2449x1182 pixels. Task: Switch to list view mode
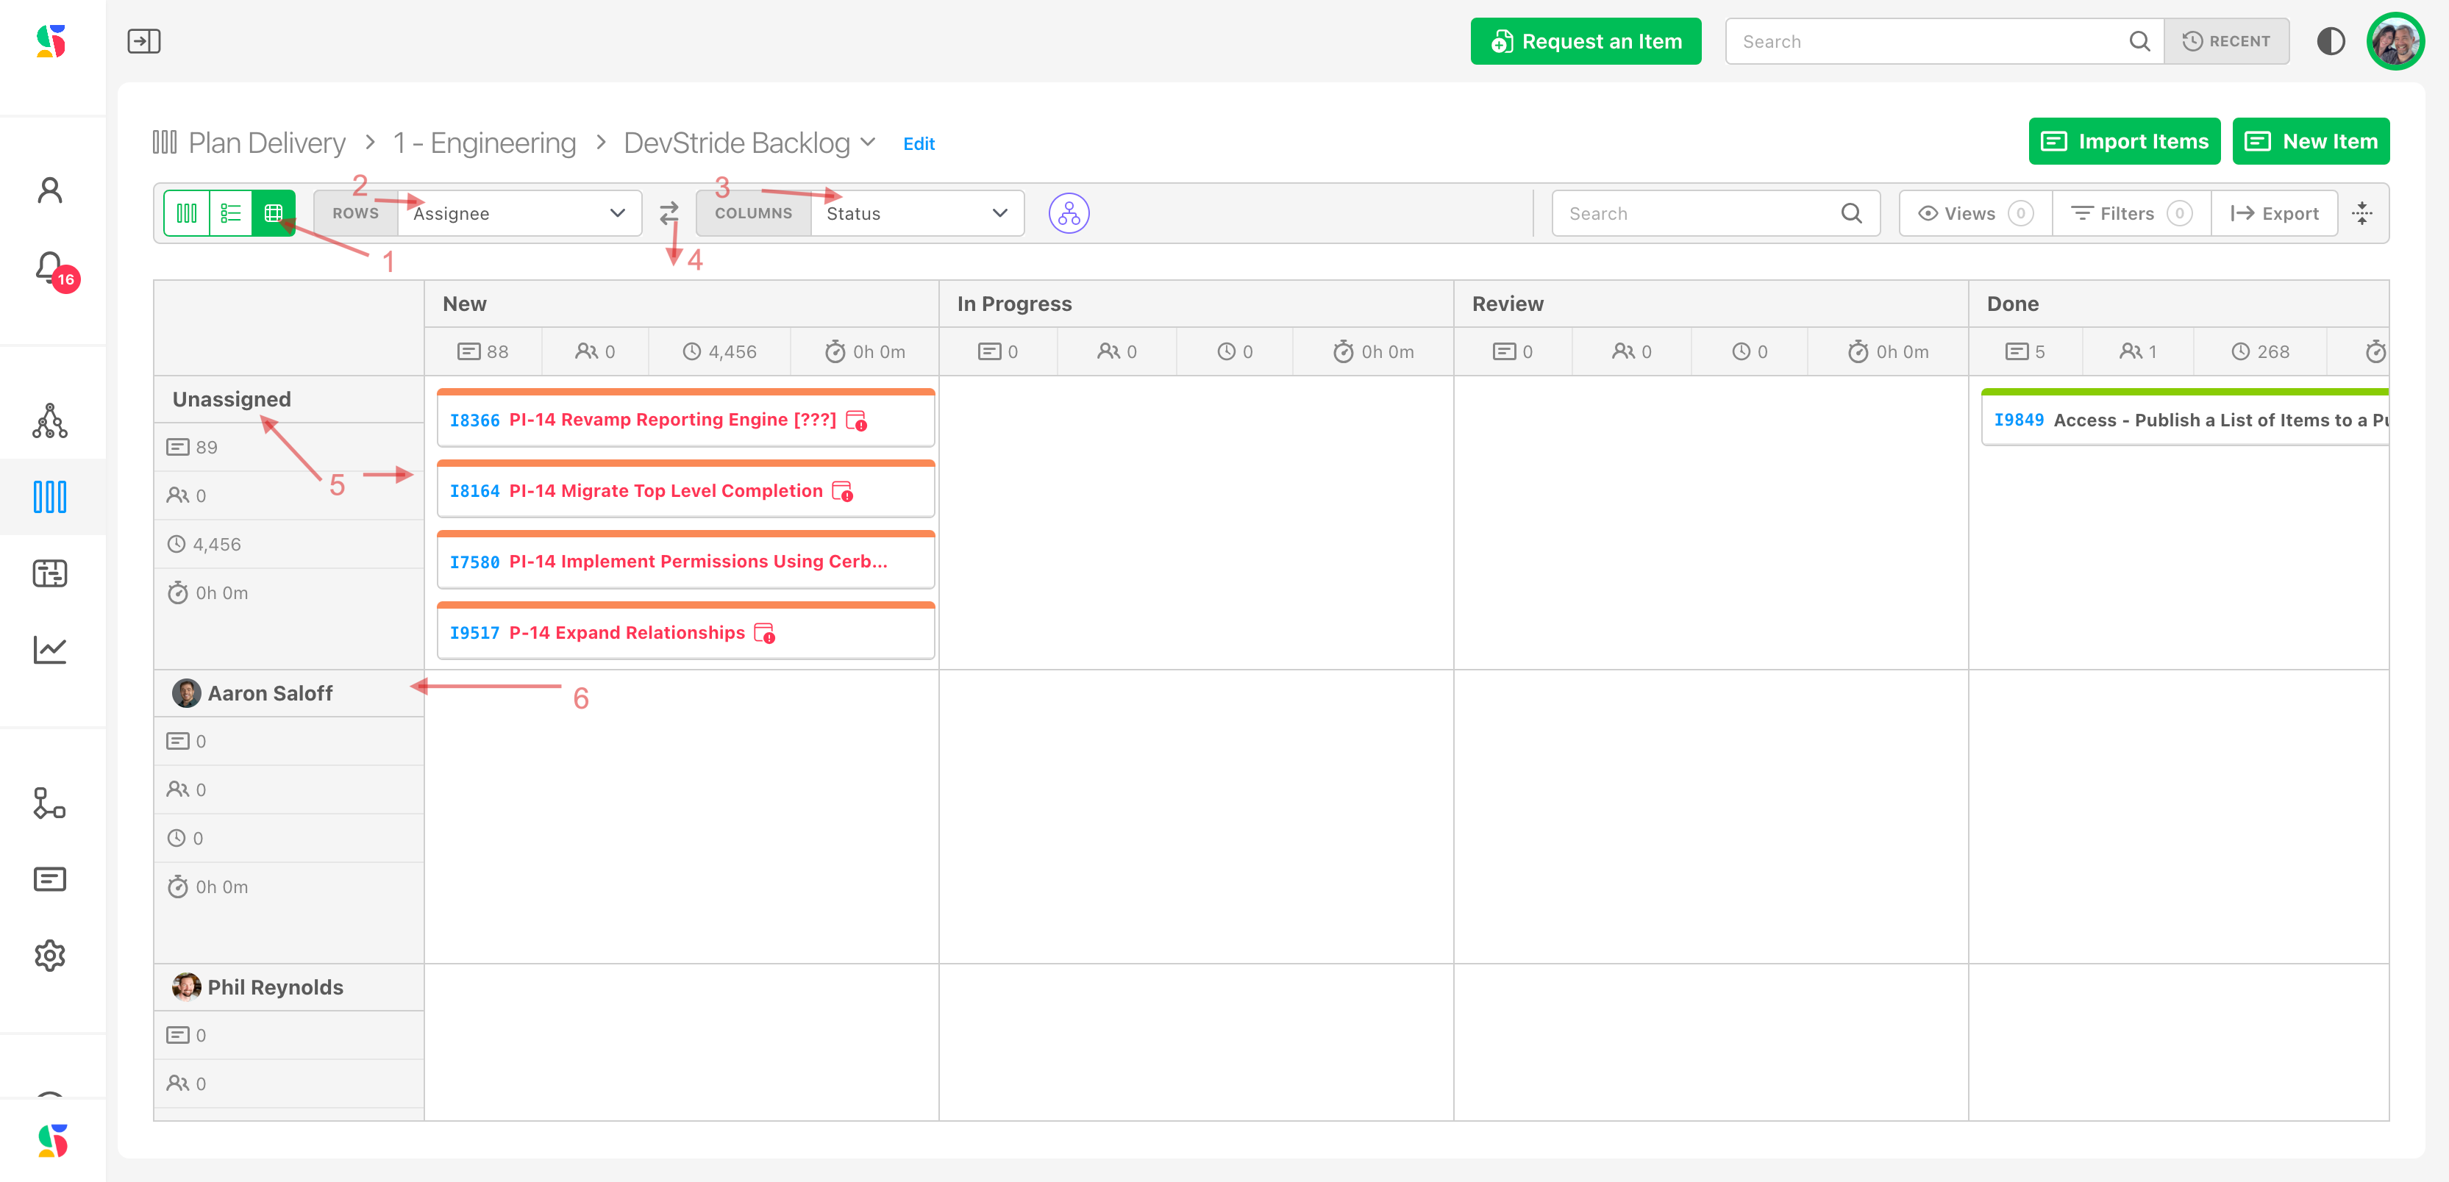pos(230,213)
